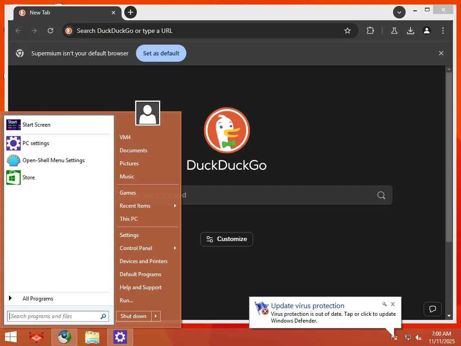461x346 pixels.
Task: Open Open-Shell Menu Settings
Action: click(x=58, y=160)
